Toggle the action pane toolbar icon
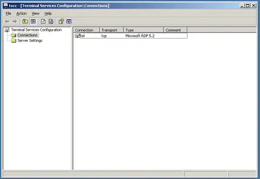260x179 pixels. coord(69,21)
